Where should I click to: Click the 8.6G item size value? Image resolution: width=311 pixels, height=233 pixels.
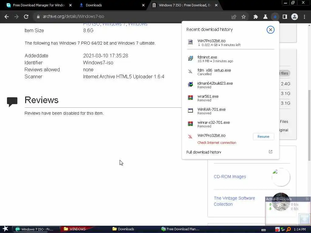coord(88,31)
